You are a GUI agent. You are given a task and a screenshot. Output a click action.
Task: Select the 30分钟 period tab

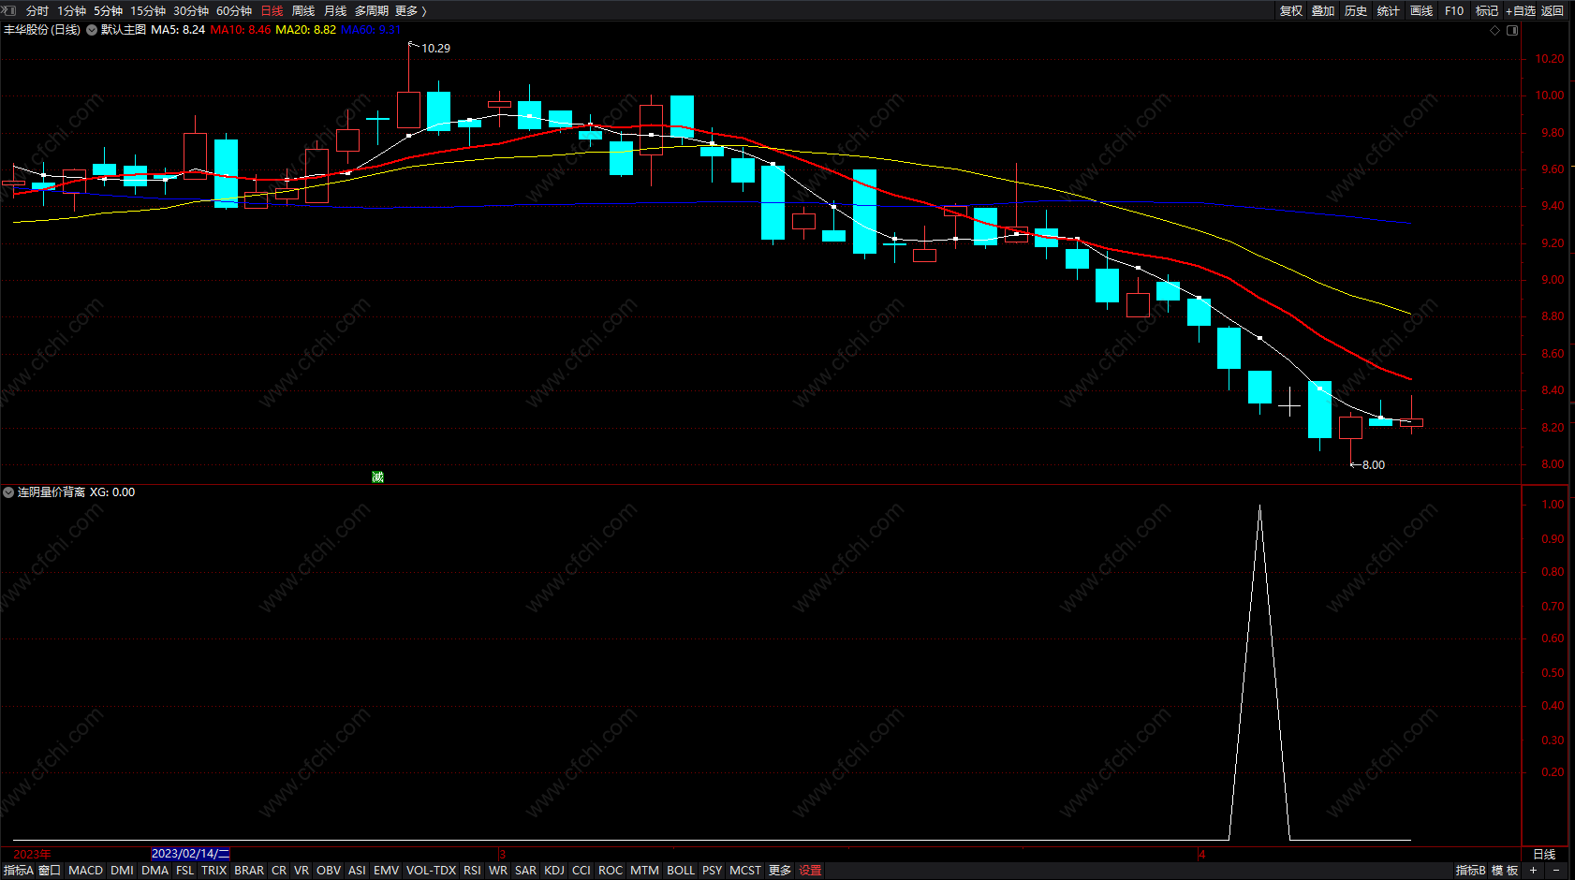coord(191,10)
